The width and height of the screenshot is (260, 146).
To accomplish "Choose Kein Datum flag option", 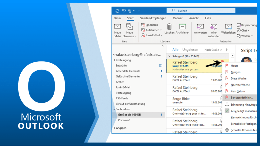I will pyautogui.click(x=240, y=91).
